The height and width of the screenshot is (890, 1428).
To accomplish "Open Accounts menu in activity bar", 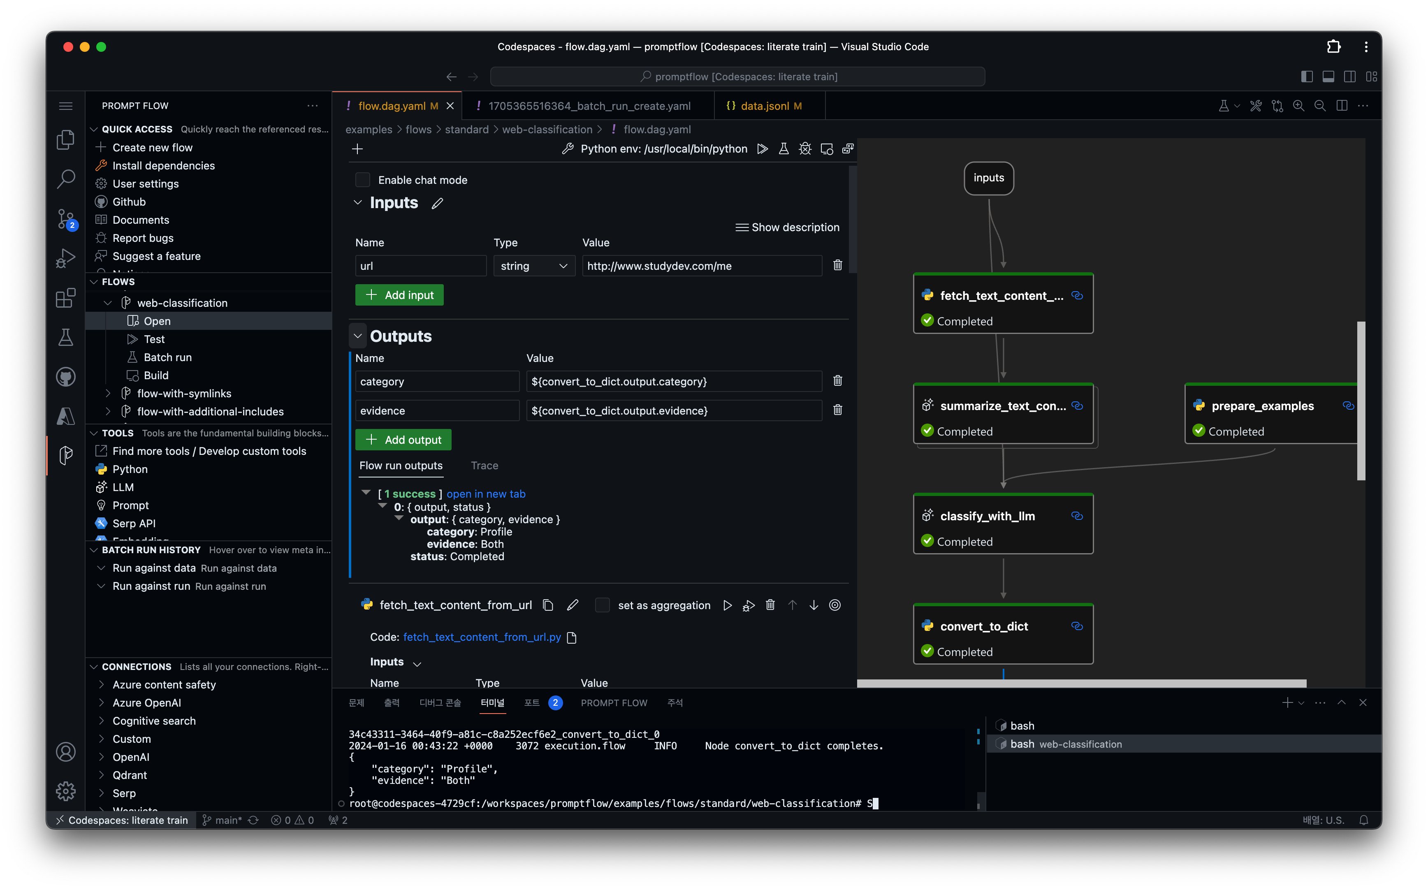I will [65, 752].
